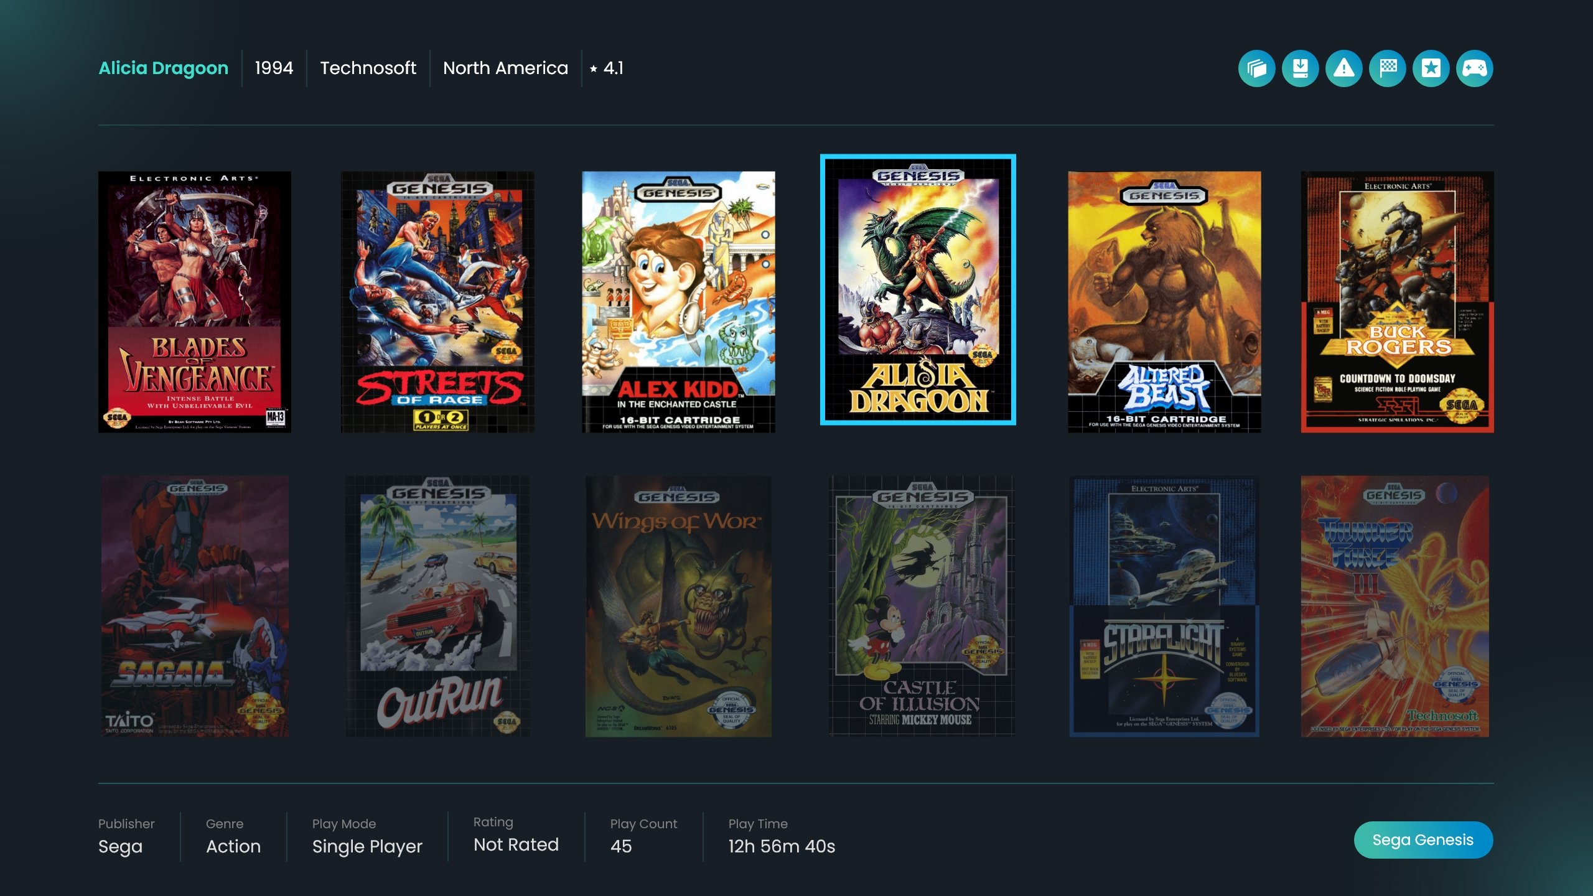Viewport: 1593px width, 896px height.
Task: Click the Single Player play mode
Action: point(367,846)
